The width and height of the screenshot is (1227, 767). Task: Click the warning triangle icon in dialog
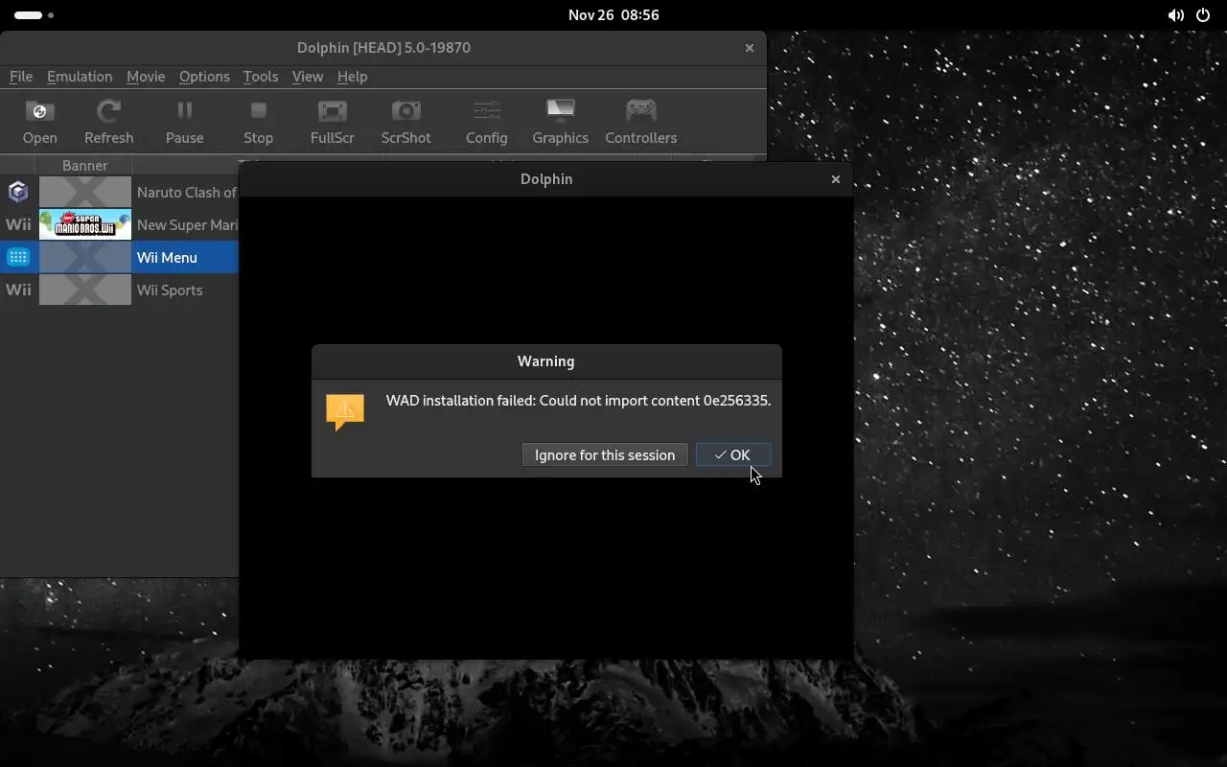(x=345, y=411)
